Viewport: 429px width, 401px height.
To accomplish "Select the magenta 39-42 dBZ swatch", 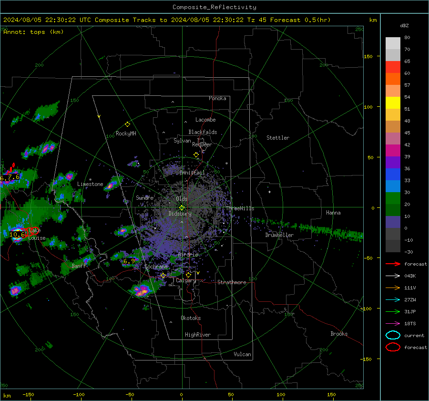I will (393, 151).
